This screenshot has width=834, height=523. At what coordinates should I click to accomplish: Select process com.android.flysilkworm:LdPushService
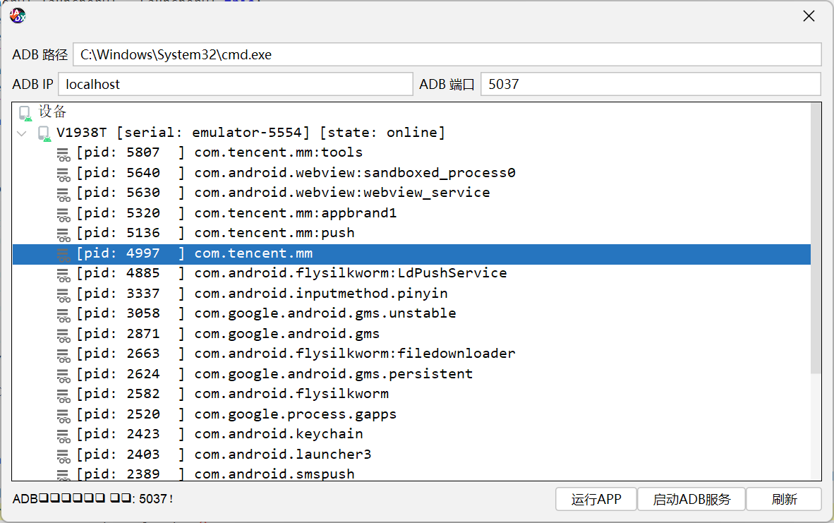tap(292, 273)
